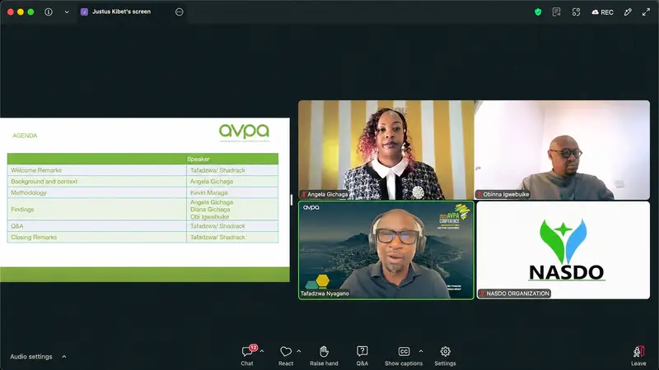Click Obi Igwebuike in the Findings speakers
The height and width of the screenshot is (370, 659).
point(209,217)
